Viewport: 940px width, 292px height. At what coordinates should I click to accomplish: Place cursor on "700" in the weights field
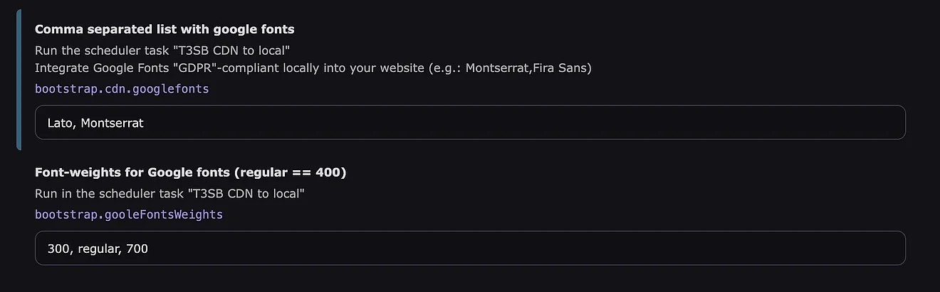(x=137, y=249)
